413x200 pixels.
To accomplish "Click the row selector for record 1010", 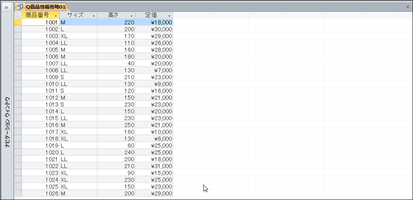I will (17, 84).
